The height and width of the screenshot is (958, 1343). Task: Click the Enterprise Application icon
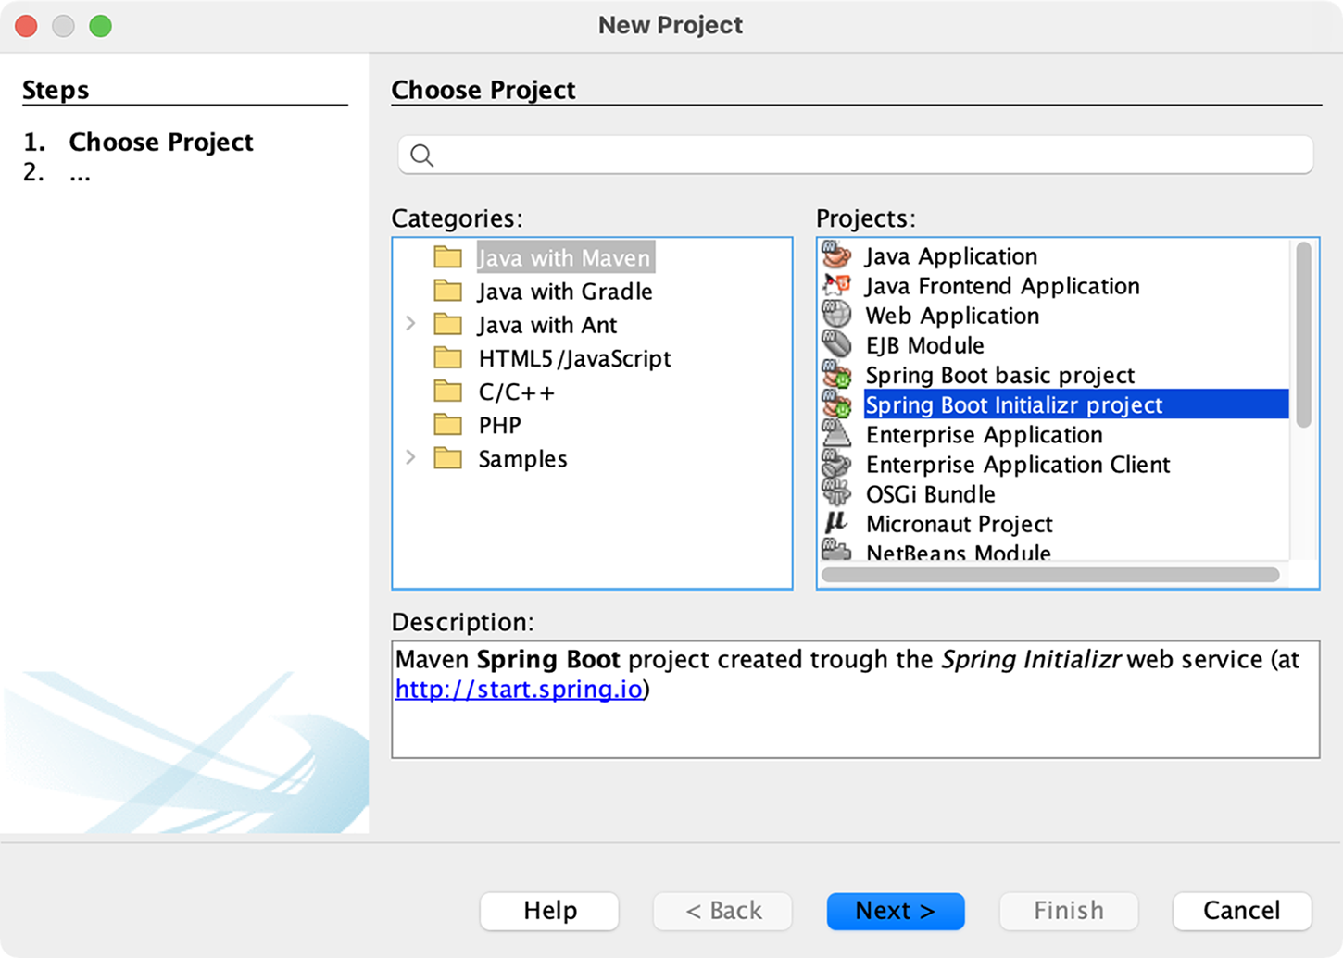(836, 433)
